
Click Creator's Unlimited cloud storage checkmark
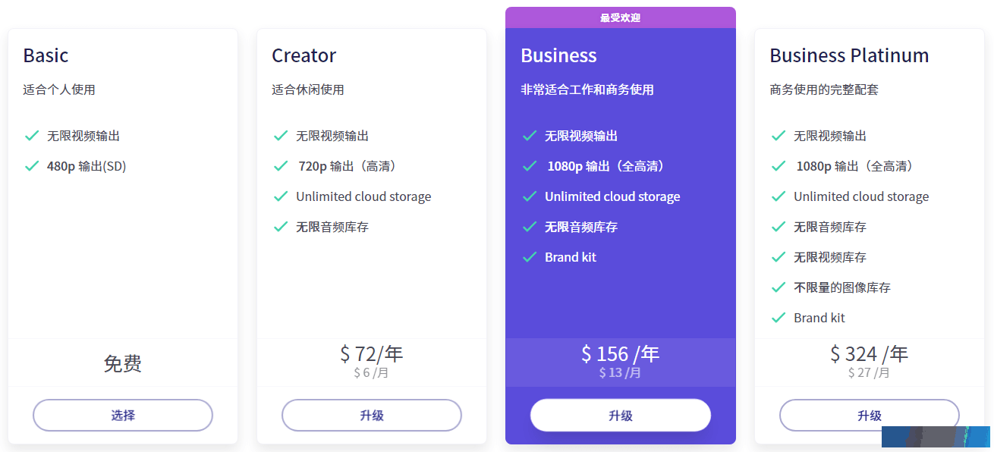281,196
